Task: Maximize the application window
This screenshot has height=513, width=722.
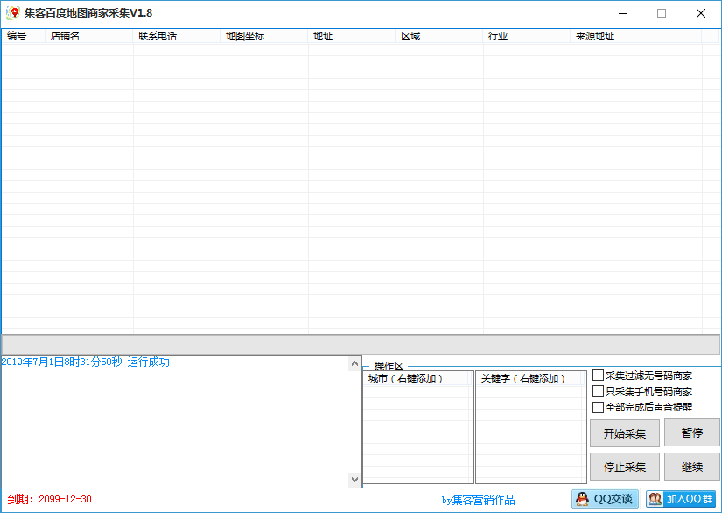Action: (662, 13)
